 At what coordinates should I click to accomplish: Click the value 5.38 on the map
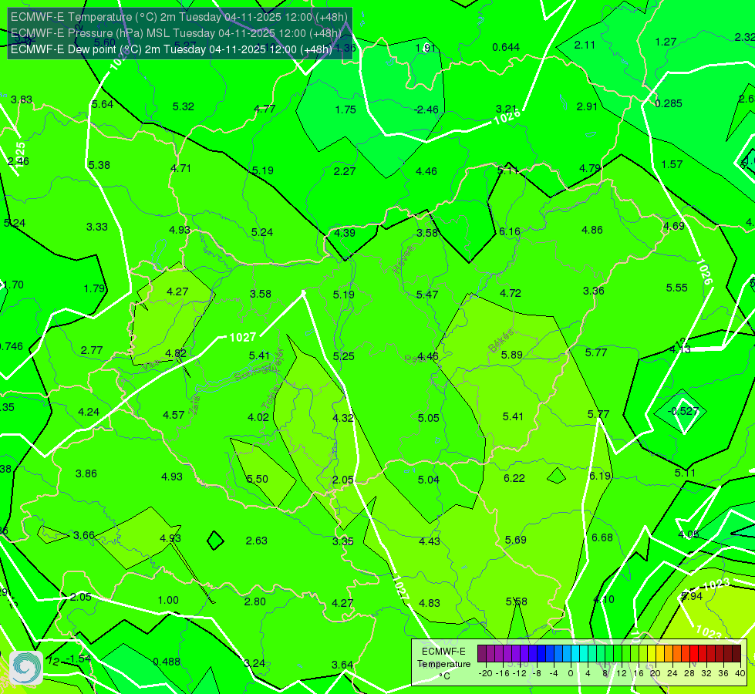coord(99,165)
